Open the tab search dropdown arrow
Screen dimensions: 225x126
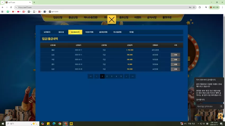tap(2, 2)
